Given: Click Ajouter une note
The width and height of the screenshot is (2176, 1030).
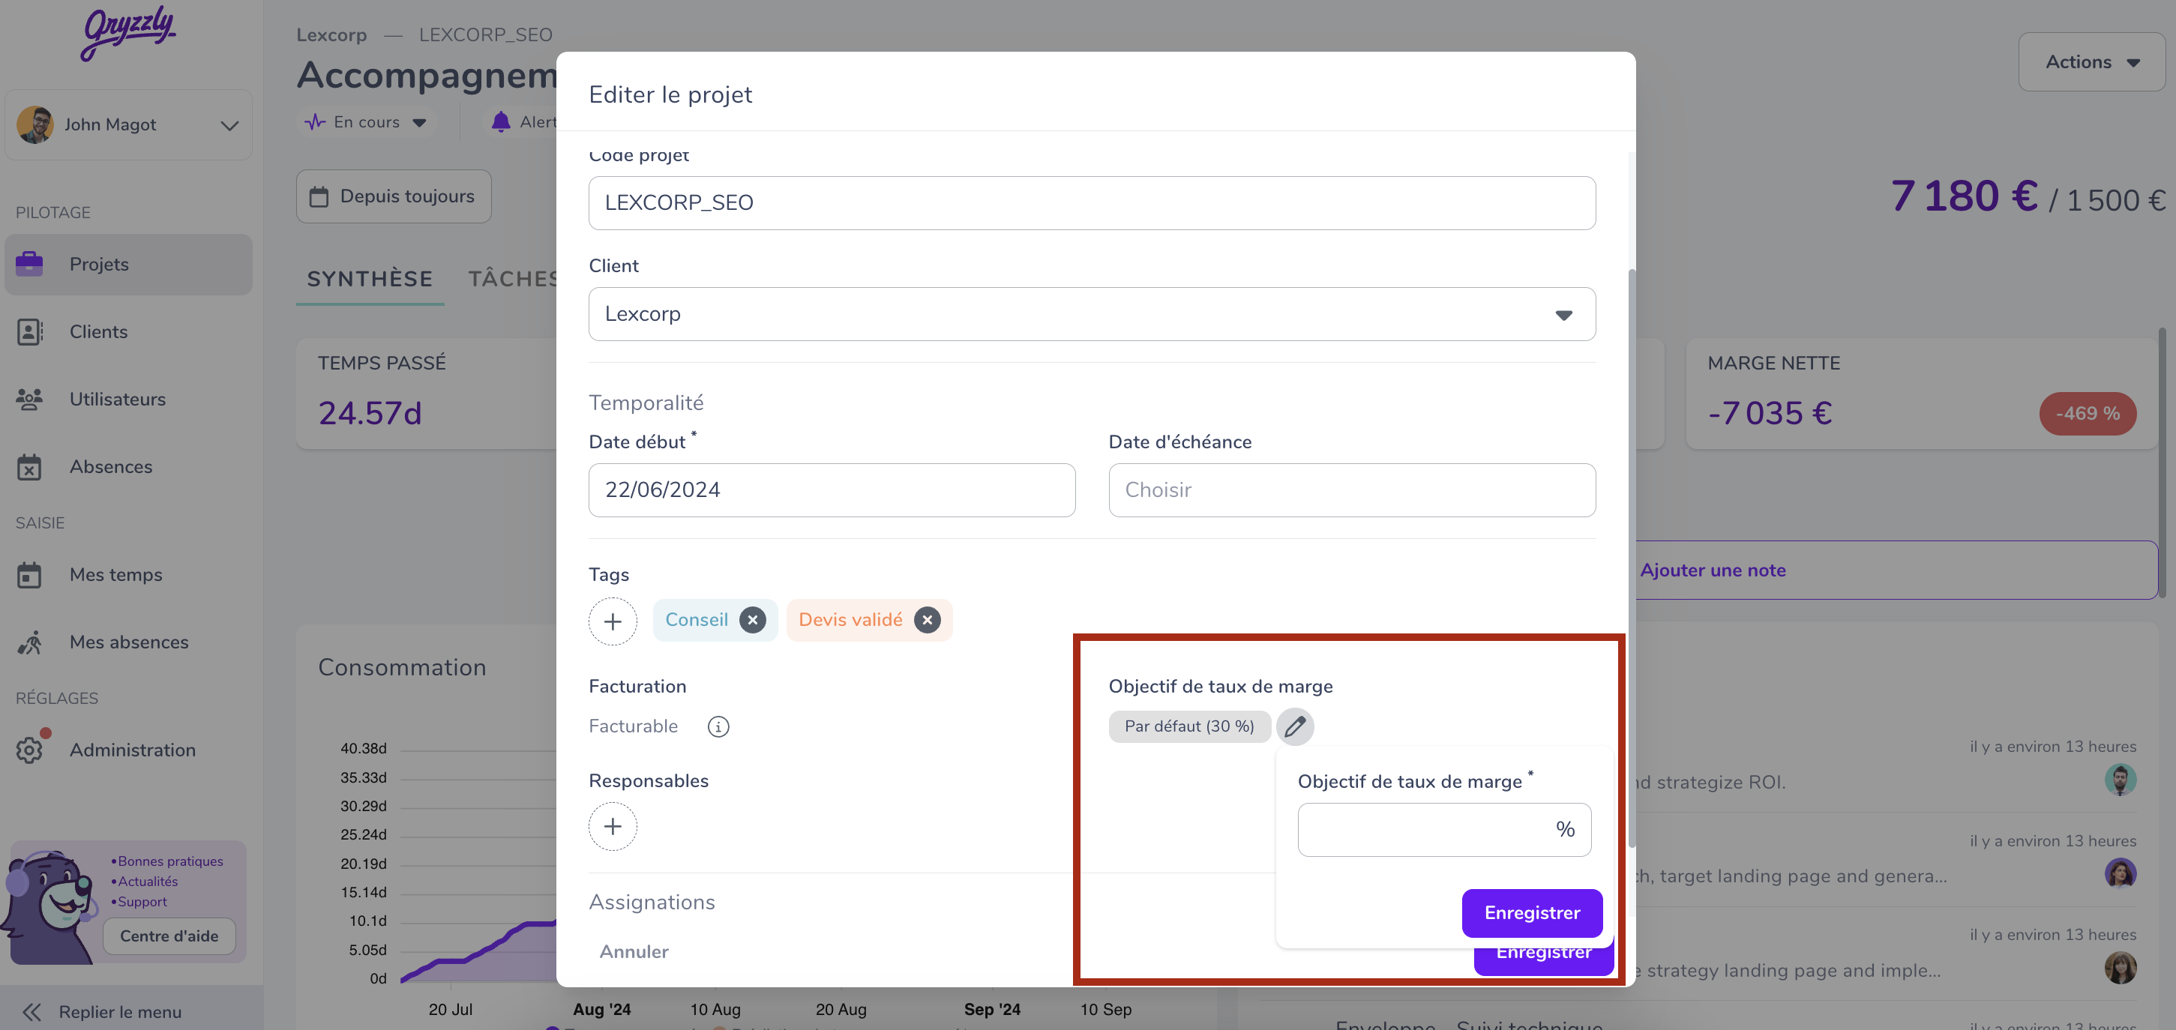Looking at the screenshot, I should (x=1713, y=570).
